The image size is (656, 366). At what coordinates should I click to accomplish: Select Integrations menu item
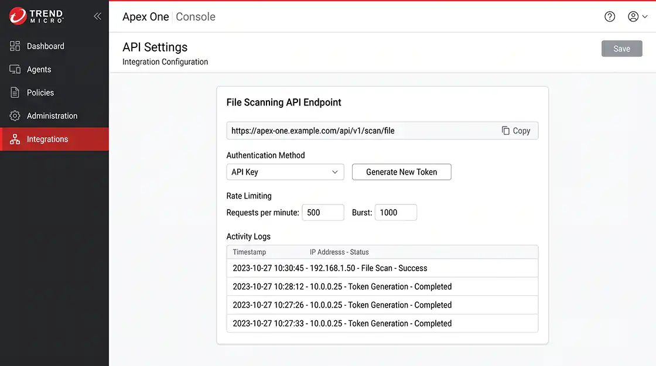(x=54, y=139)
